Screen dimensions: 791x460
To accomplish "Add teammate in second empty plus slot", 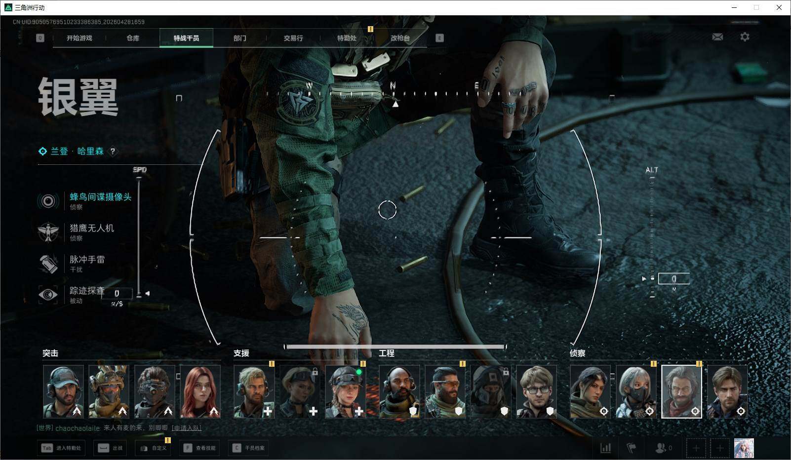I will tap(720, 448).
